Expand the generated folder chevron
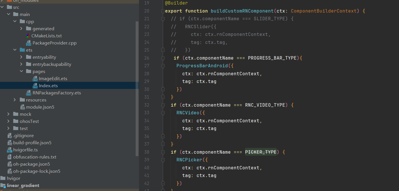The image size is (399, 191). (x=21, y=29)
